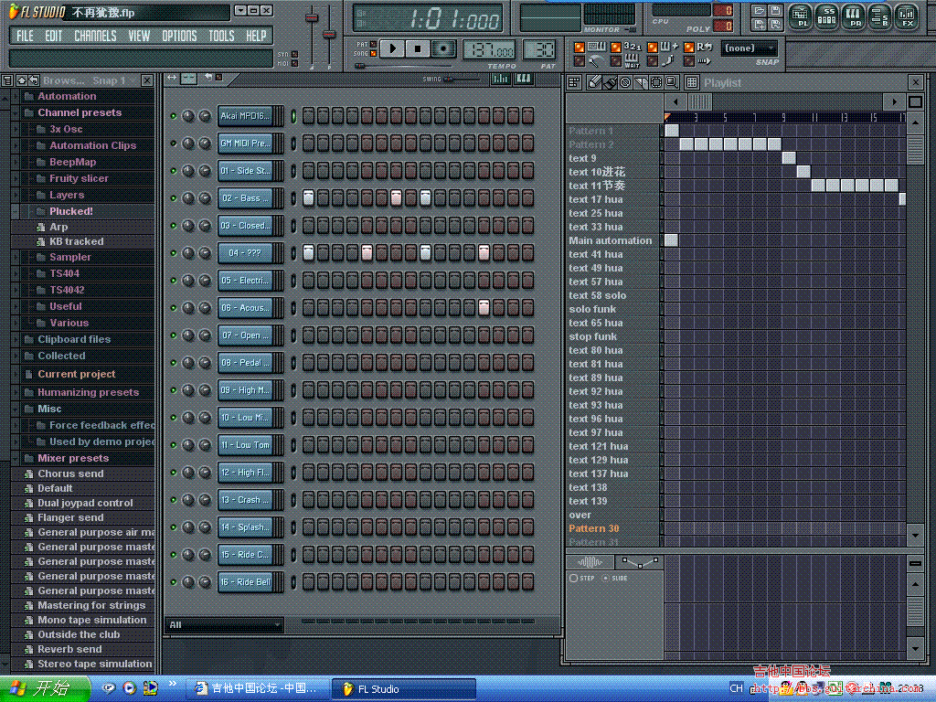Click the 02 - Bass channel button
Image resolution: width=936 pixels, height=702 pixels.
(246, 198)
